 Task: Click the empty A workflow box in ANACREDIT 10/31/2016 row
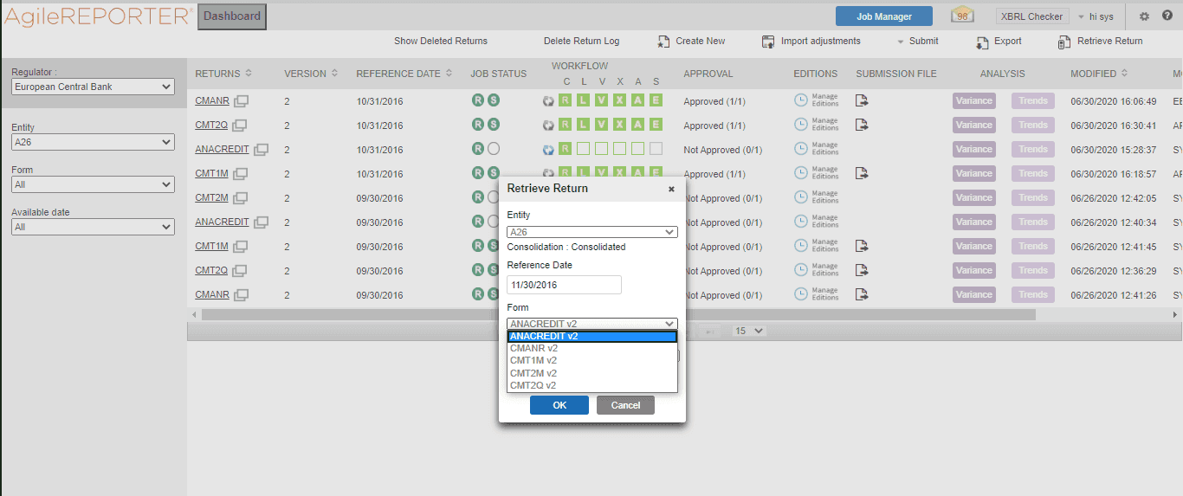click(638, 149)
